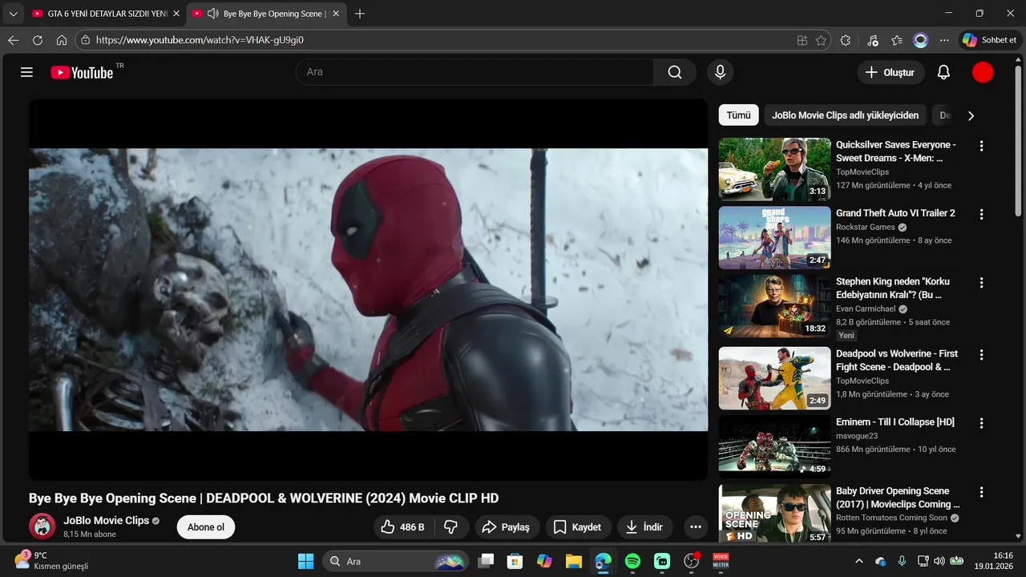Open browser extensions puzzle icon
This screenshot has width=1026, height=577.
(x=846, y=40)
